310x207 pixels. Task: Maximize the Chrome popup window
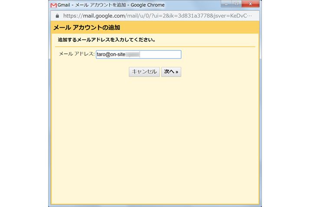[236, 4]
